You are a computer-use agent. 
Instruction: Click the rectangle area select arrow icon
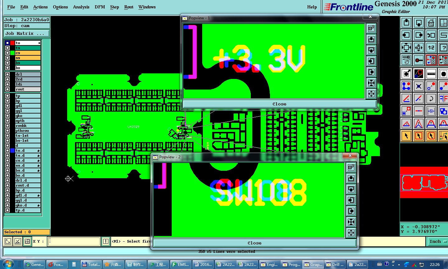tap(419, 136)
